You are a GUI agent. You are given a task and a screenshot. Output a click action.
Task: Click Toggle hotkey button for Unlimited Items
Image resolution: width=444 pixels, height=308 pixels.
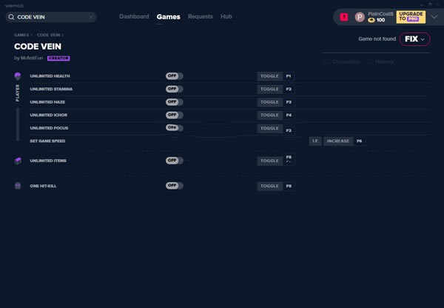coord(269,161)
